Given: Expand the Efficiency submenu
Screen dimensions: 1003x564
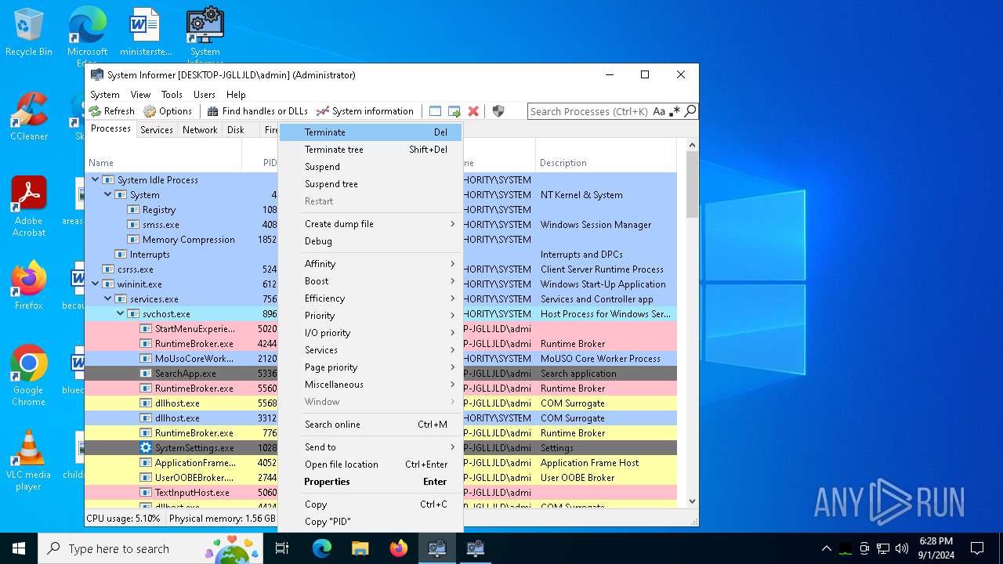Looking at the screenshot, I should pyautogui.click(x=371, y=298).
